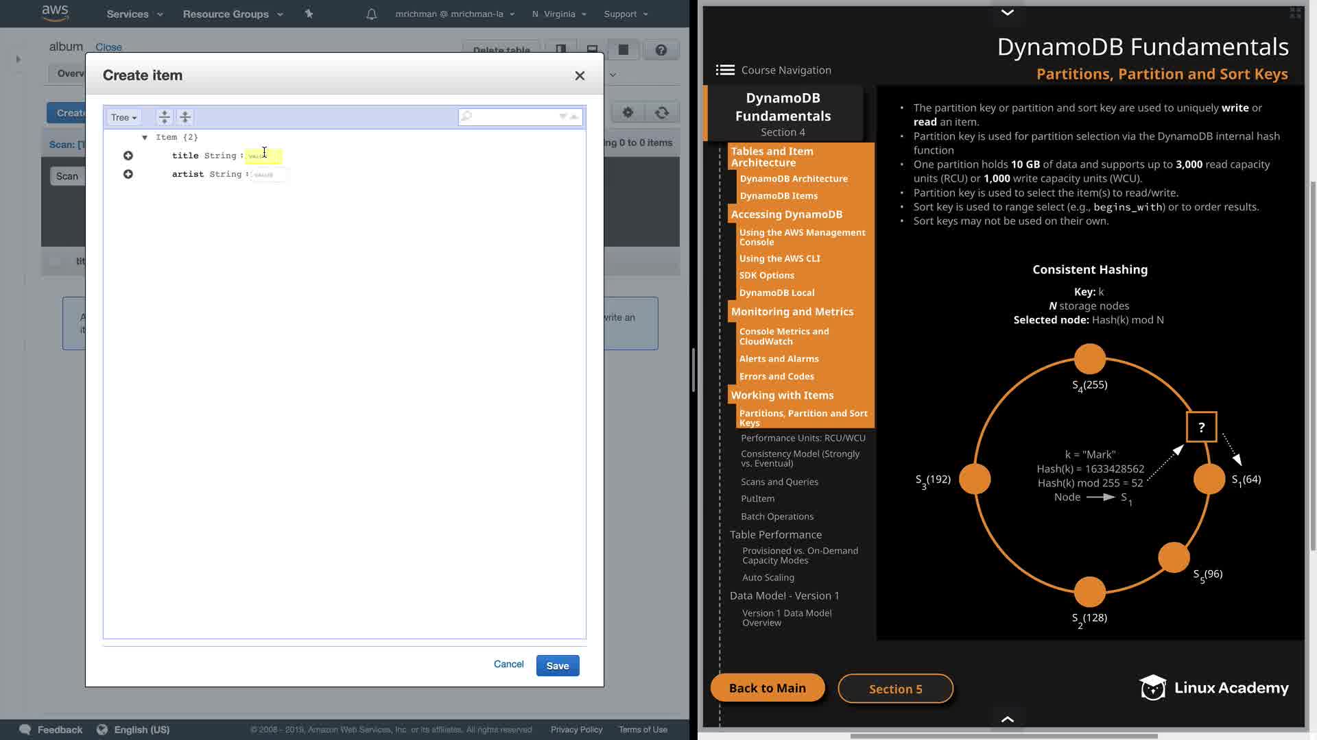
Task: Click the previous search result arrow
Action: click(x=574, y=117)
